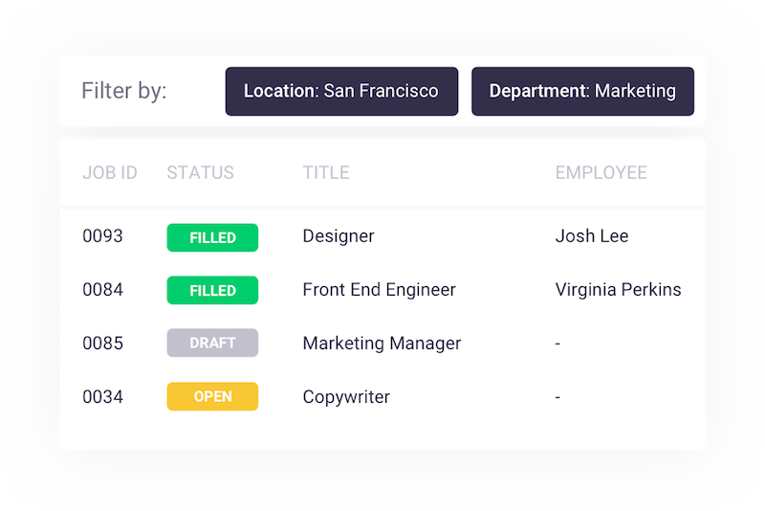Select job ID 0084
765x511 pixels.
click(102, 289)
